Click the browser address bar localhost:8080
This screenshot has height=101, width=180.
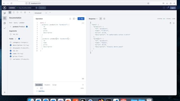pyautogui.click(x=36, y=3)
